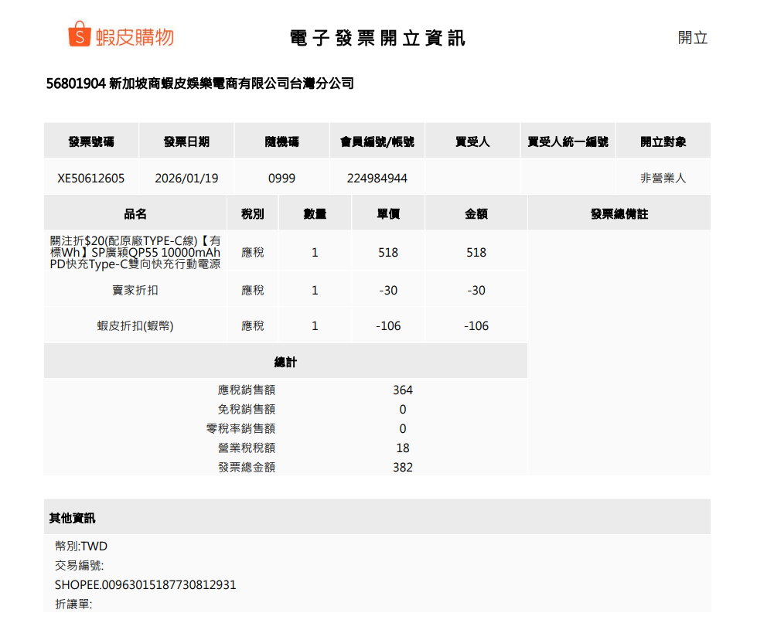Click the random code value 0999
The width and height of the screenshot is (757, 630).
(281, 178)
